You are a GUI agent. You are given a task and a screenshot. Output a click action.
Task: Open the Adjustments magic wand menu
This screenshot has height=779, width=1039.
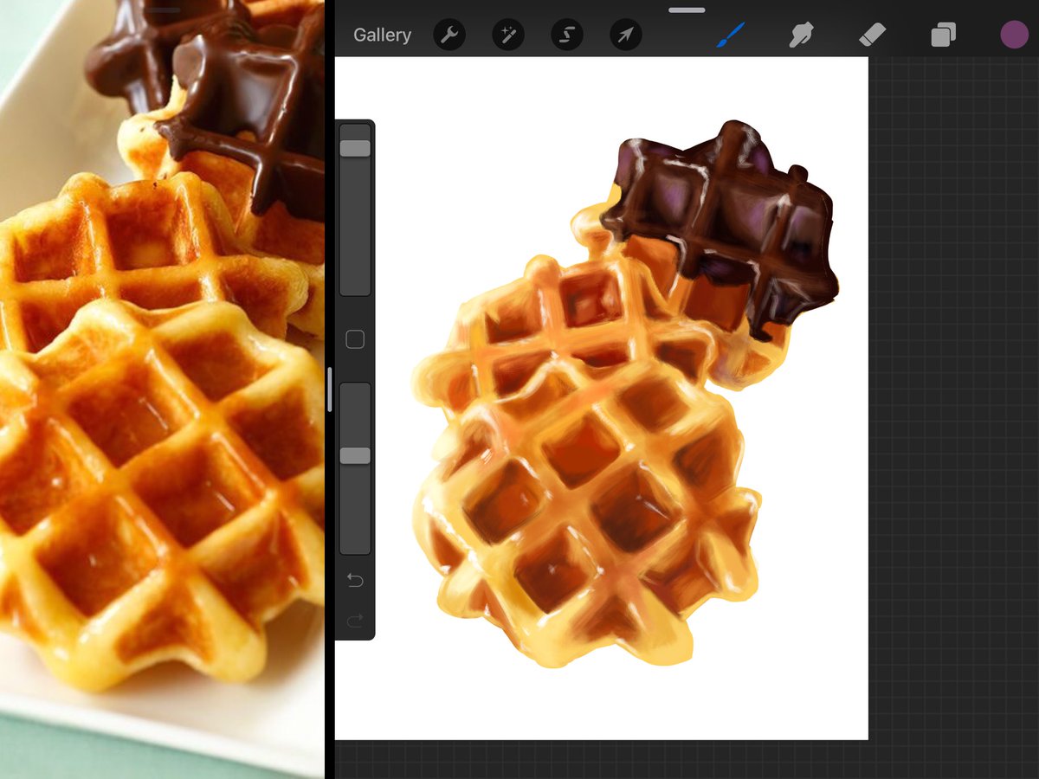508,35
